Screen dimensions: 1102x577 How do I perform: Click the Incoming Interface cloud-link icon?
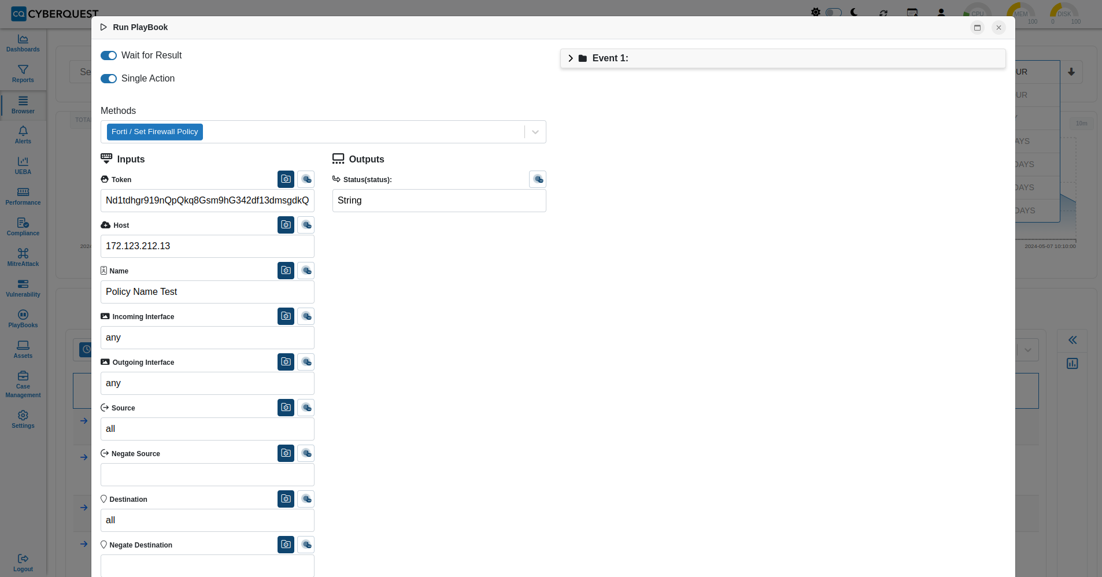306,316
